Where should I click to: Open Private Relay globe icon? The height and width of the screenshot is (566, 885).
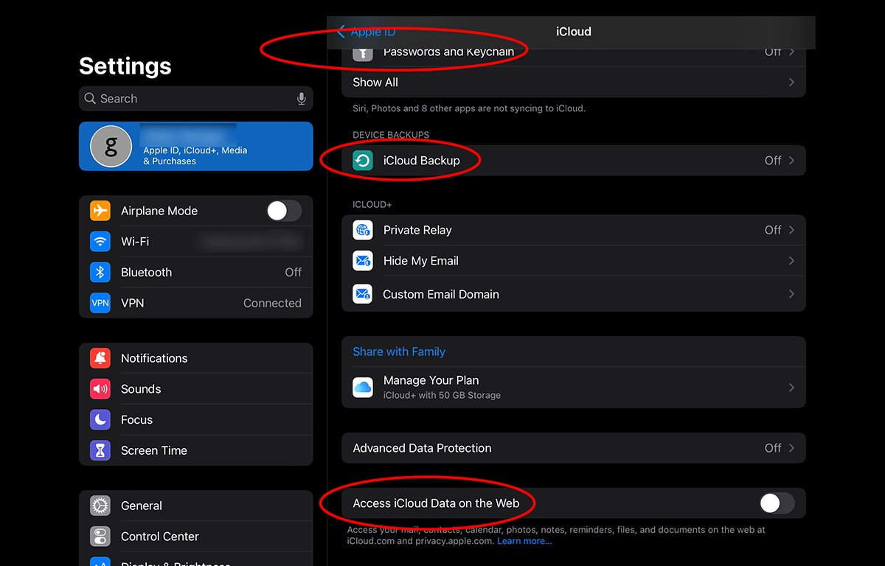363,230
